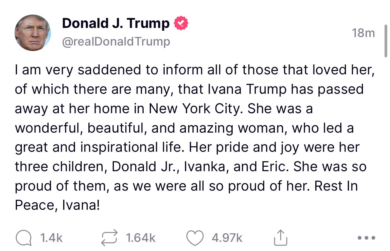Click the reply speech bubble icon

(x=24, y=238)
